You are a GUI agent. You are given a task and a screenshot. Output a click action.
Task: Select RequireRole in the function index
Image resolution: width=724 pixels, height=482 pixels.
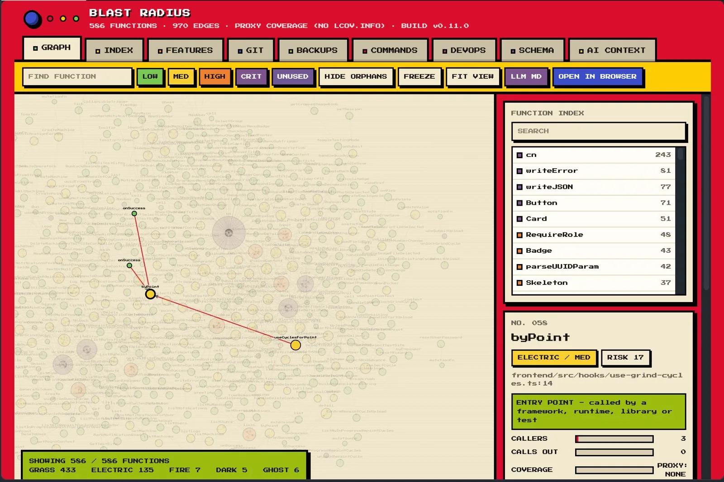594,235
